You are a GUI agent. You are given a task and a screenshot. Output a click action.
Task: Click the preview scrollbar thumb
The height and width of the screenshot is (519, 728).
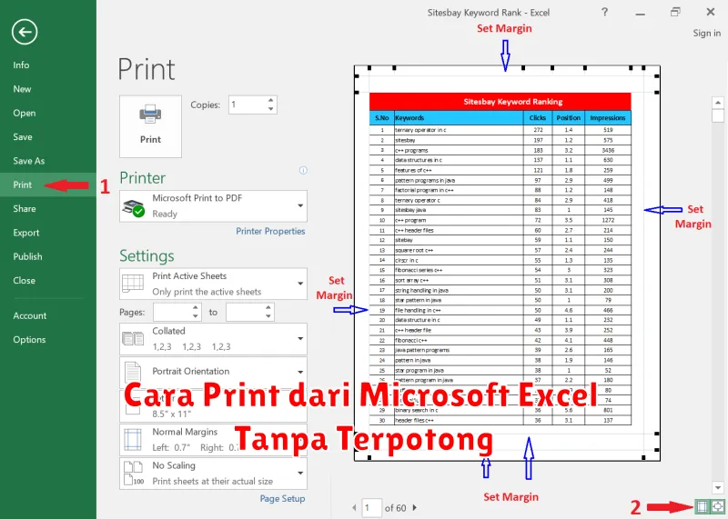(718, 115)
